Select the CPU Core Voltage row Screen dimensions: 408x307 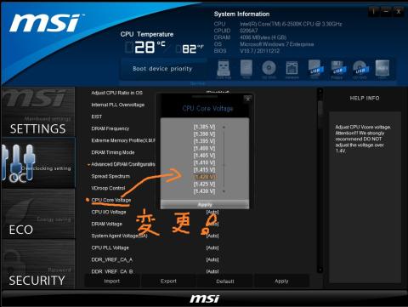[111, 200]
